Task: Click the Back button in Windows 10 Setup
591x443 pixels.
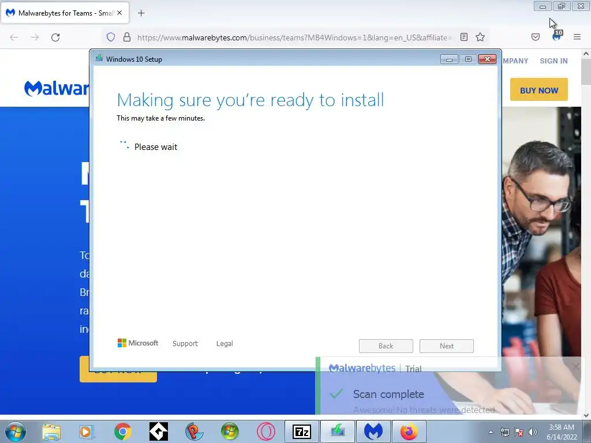Action: [x=386, y=346]
